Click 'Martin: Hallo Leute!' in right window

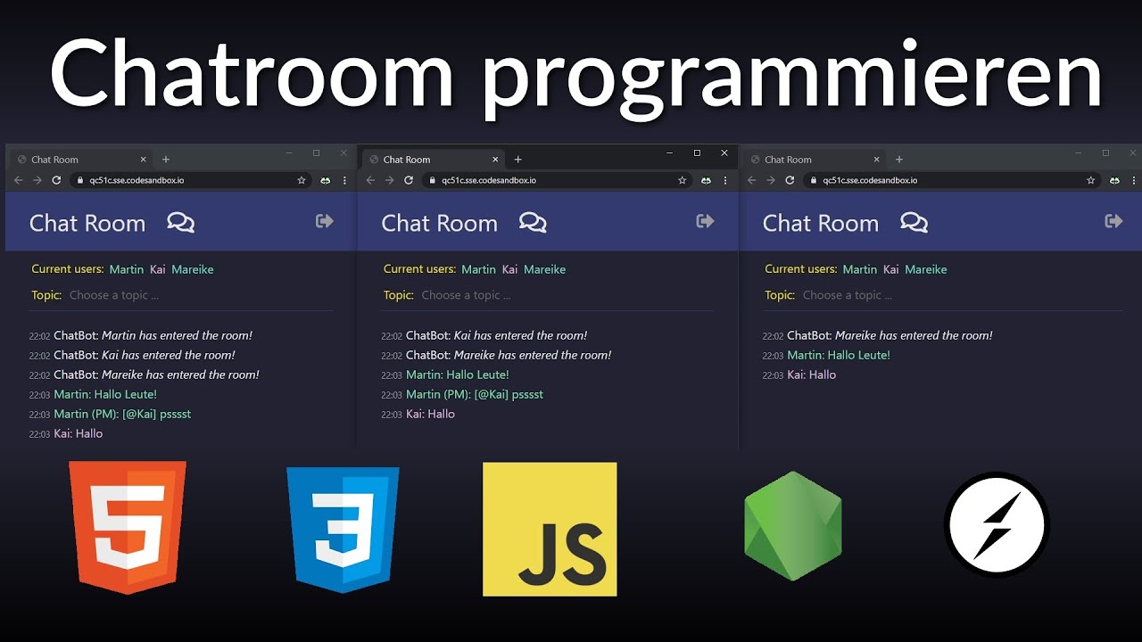coord(839,355)
